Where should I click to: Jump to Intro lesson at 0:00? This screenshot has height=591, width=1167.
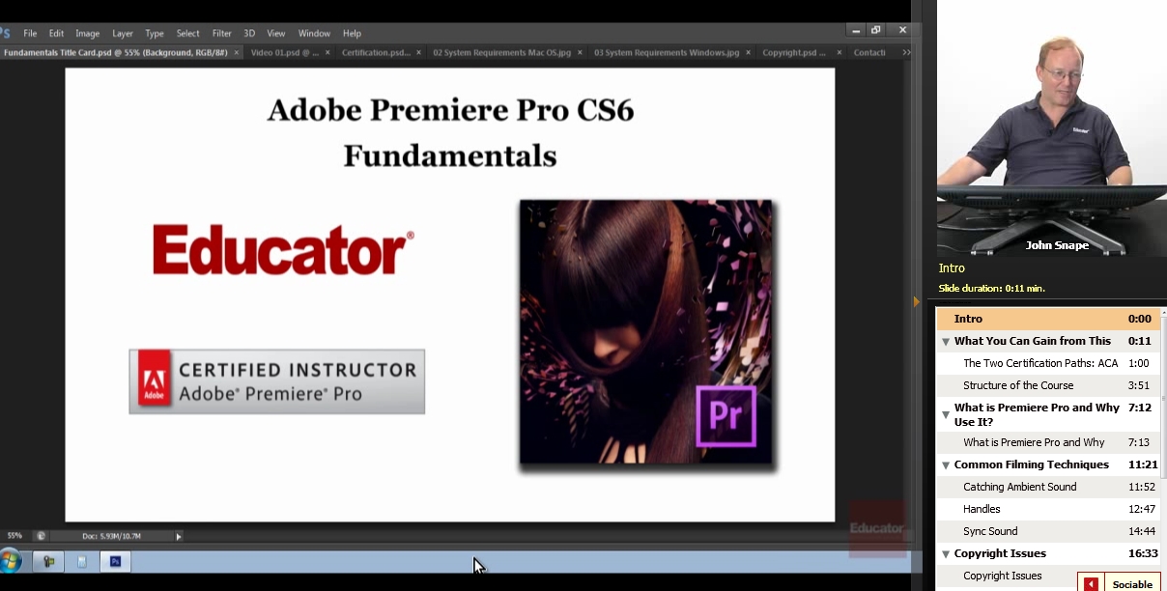pos(1047,319)
